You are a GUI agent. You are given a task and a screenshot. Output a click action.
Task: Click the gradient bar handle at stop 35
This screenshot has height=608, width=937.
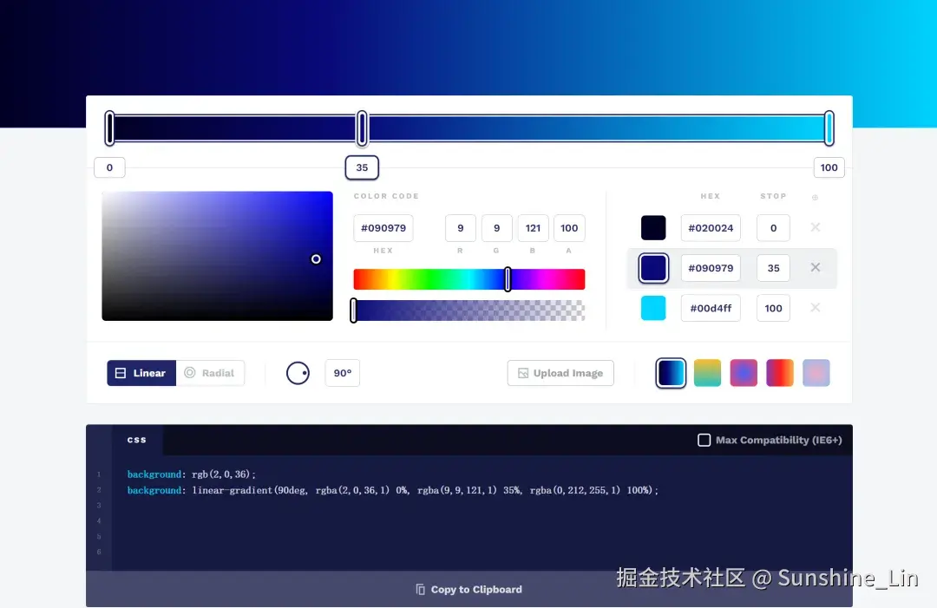click(362, 127)
